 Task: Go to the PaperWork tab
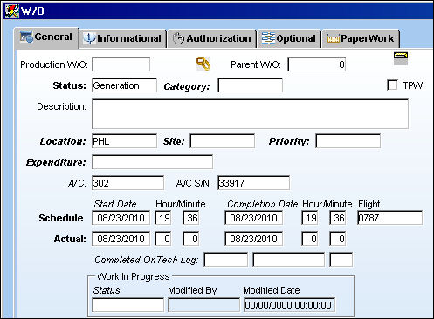coord(361,38)
